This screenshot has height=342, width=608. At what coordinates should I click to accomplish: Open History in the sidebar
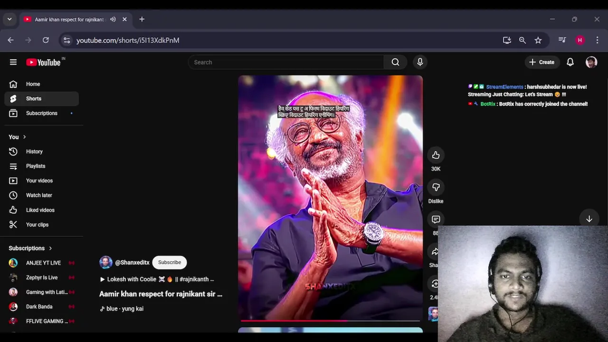42,152
